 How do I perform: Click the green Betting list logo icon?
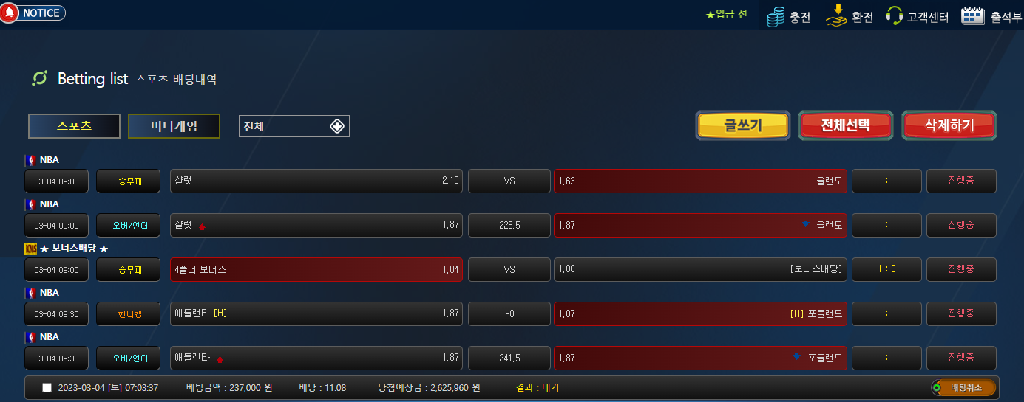pyautogui.click(x=40, y=78)
